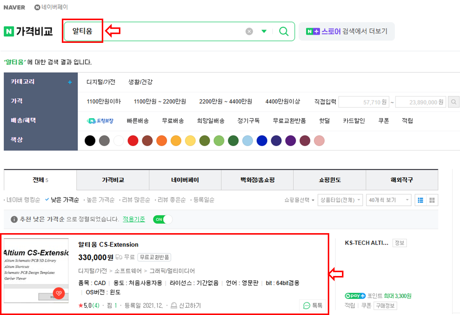Viewport: 460px width, 315px height.
Task: Clear the search field with X icon
Action: (x=249, y=31)
